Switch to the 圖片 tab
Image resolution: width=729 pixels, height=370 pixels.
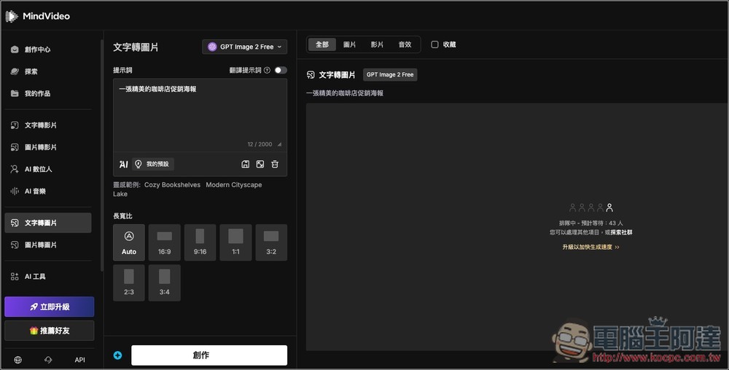click(x=350, y=44)
